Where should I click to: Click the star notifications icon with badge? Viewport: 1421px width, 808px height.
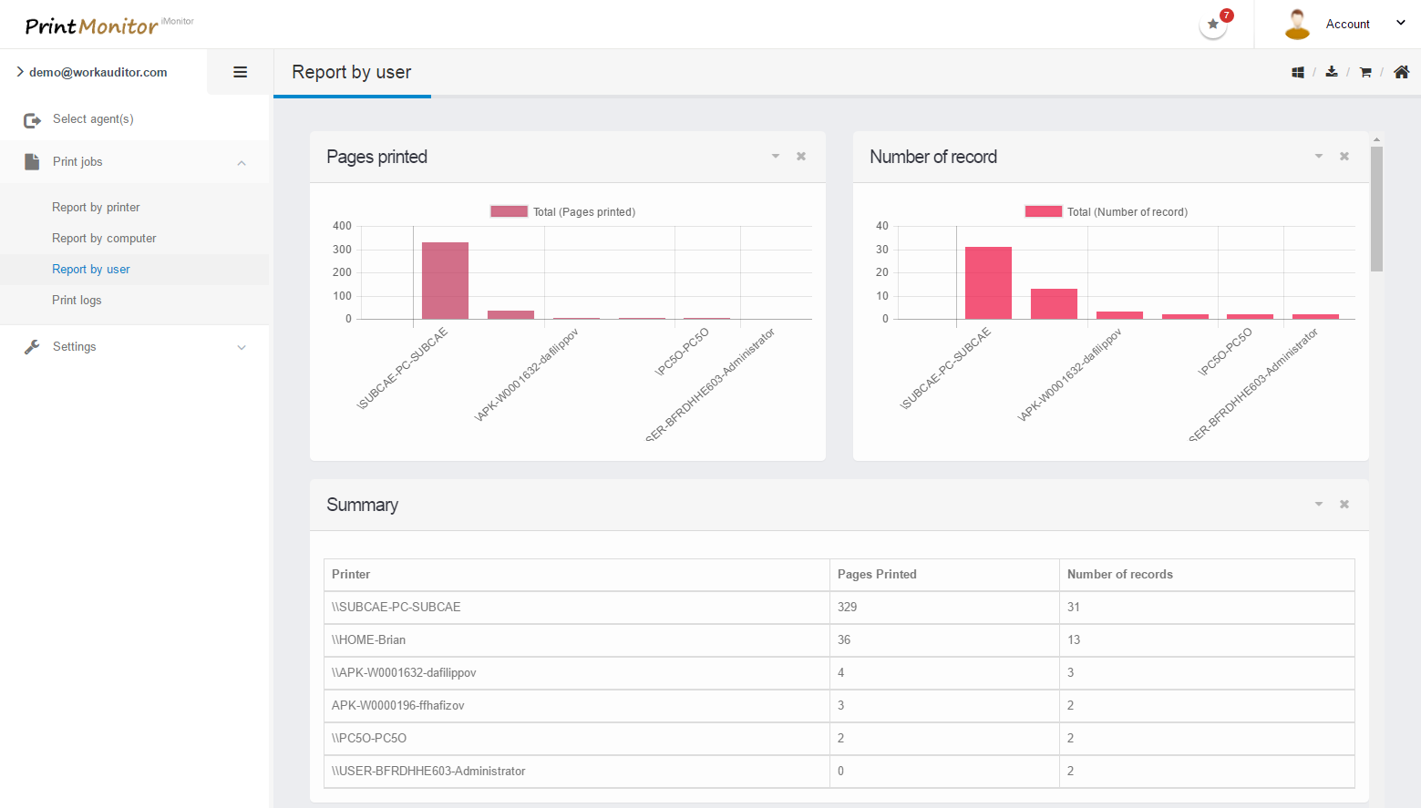[1213, 25]
